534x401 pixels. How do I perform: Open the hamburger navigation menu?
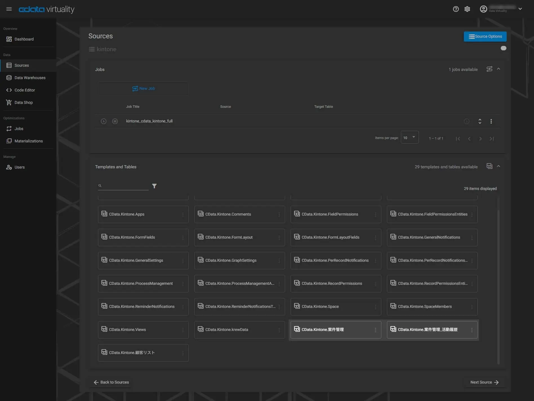(9, 9)
